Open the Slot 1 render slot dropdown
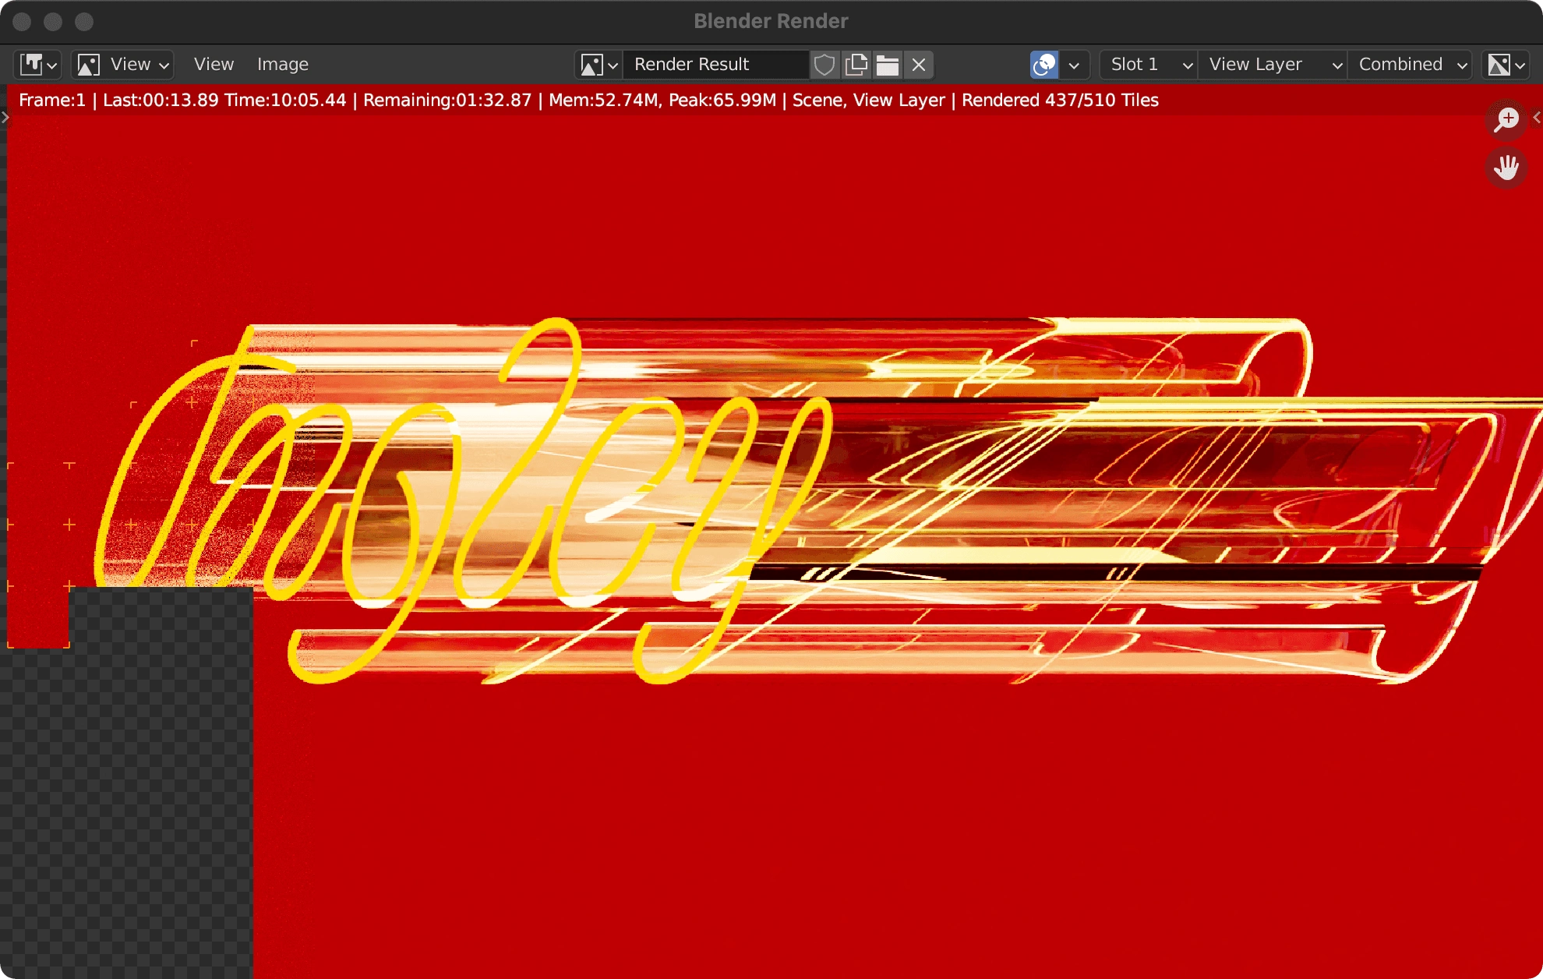Screen dimensions: 1543x979 coord(1150,65)
